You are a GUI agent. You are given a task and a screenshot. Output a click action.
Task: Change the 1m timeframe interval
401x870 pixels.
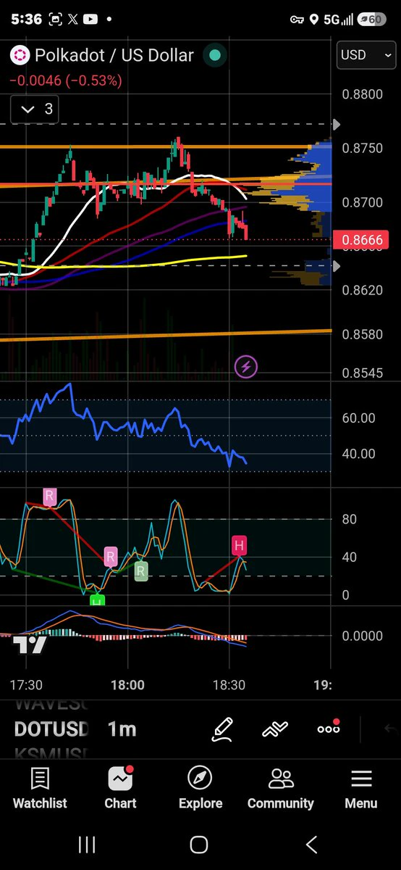pyautogui.click(x=122, y=729)
